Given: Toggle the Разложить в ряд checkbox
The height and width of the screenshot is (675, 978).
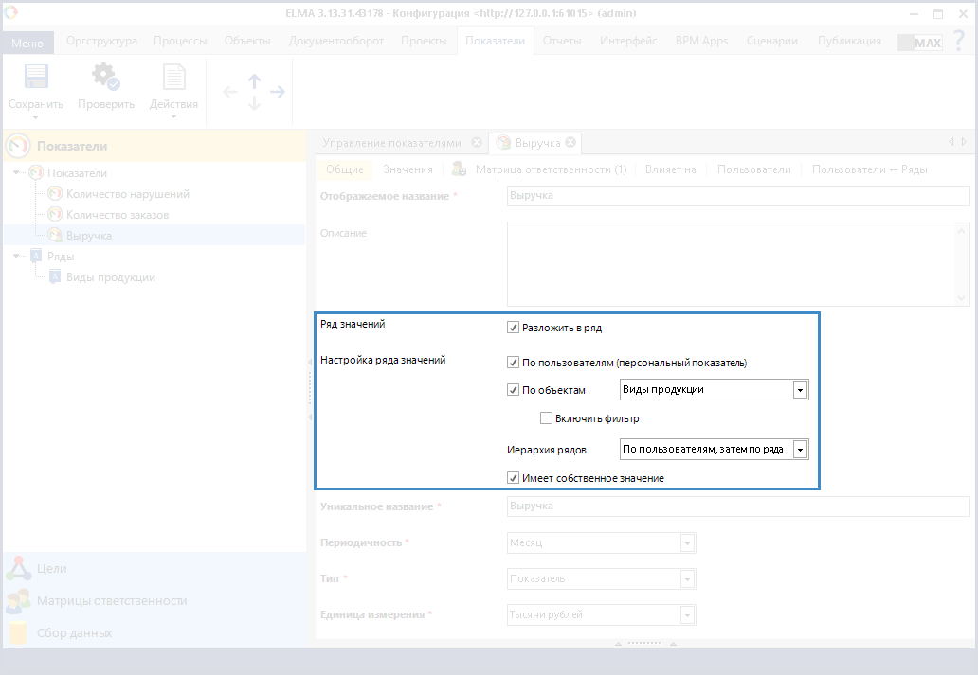Looking at the screenshot, I should 514,329.
